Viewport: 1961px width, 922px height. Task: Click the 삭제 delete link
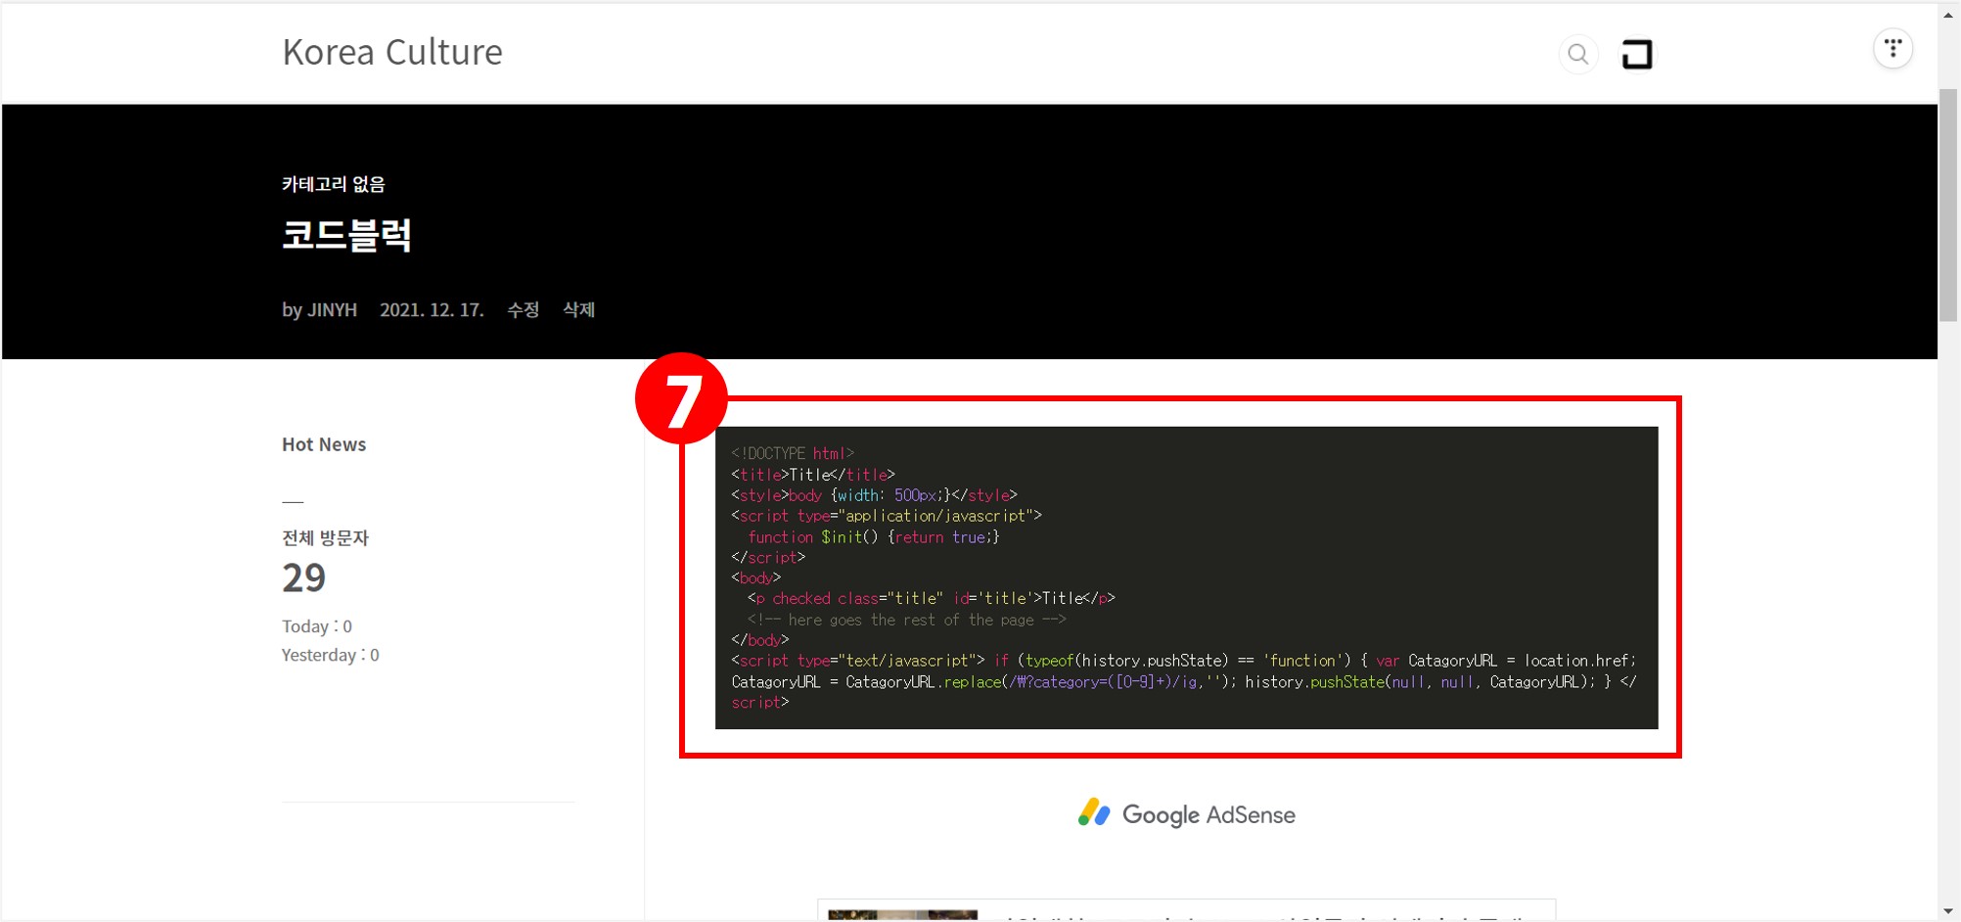(578, 309)
